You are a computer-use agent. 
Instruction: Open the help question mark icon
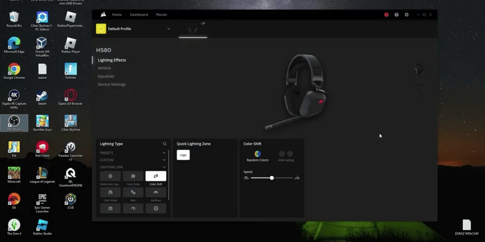(x=396, y=15)
